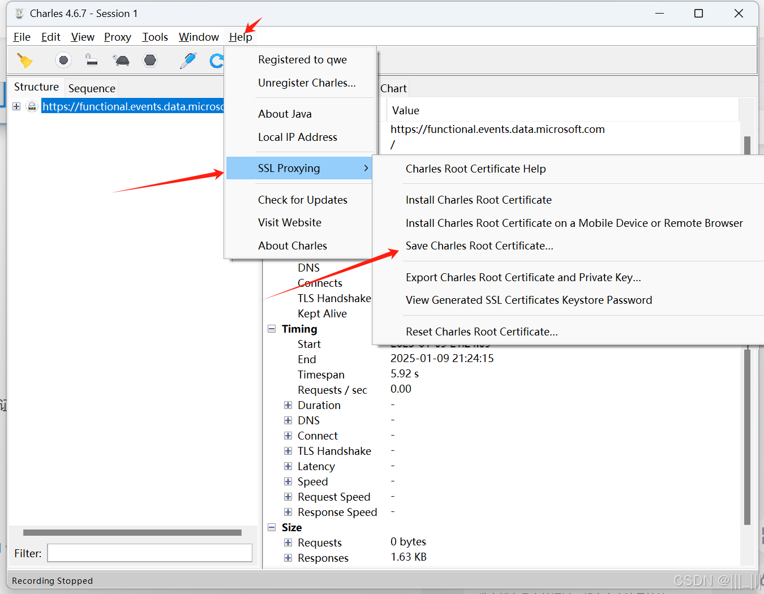Expand the functional.events.data.microsoft.com host node

click(16, 106)
